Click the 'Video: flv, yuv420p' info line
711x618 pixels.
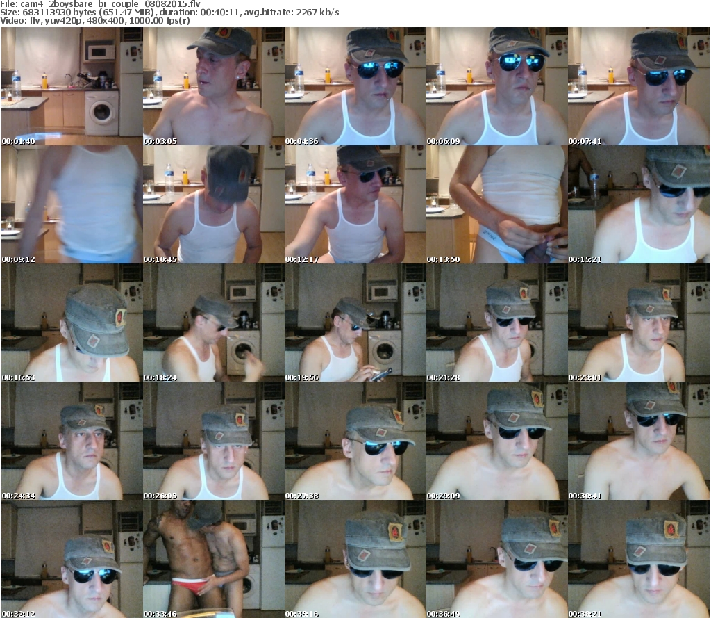pyautogui.click(x=95, y=21)
